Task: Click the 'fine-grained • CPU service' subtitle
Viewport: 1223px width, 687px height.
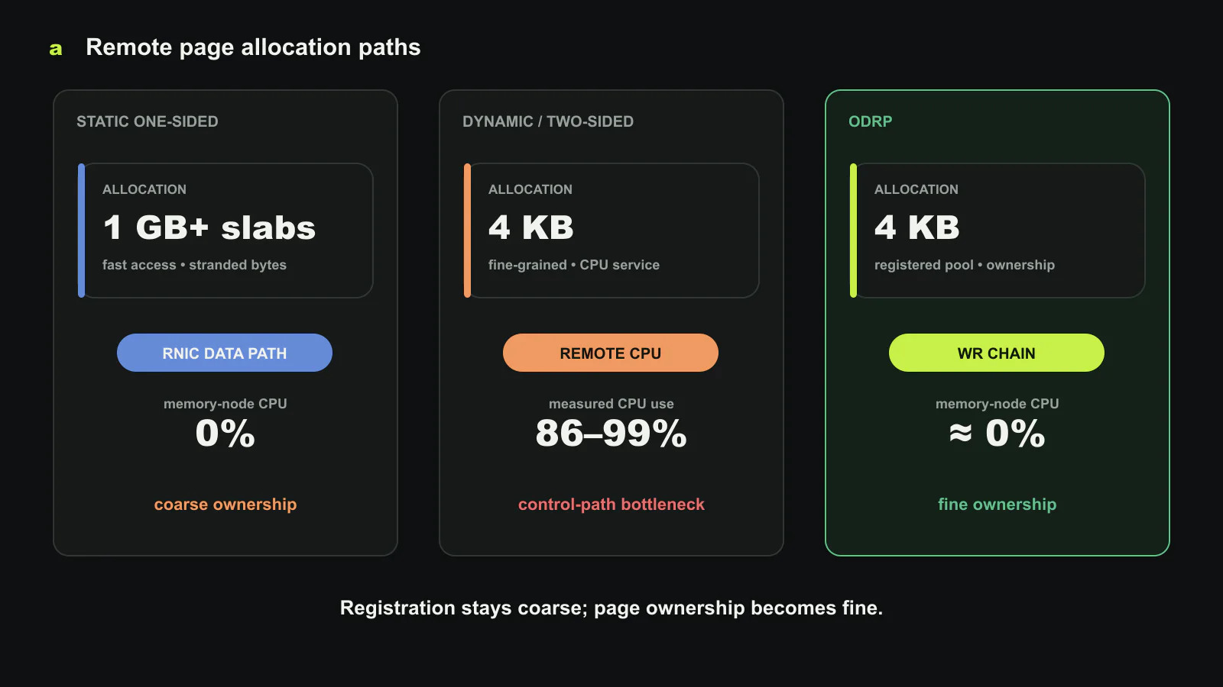Action: (x=574, y=265)
